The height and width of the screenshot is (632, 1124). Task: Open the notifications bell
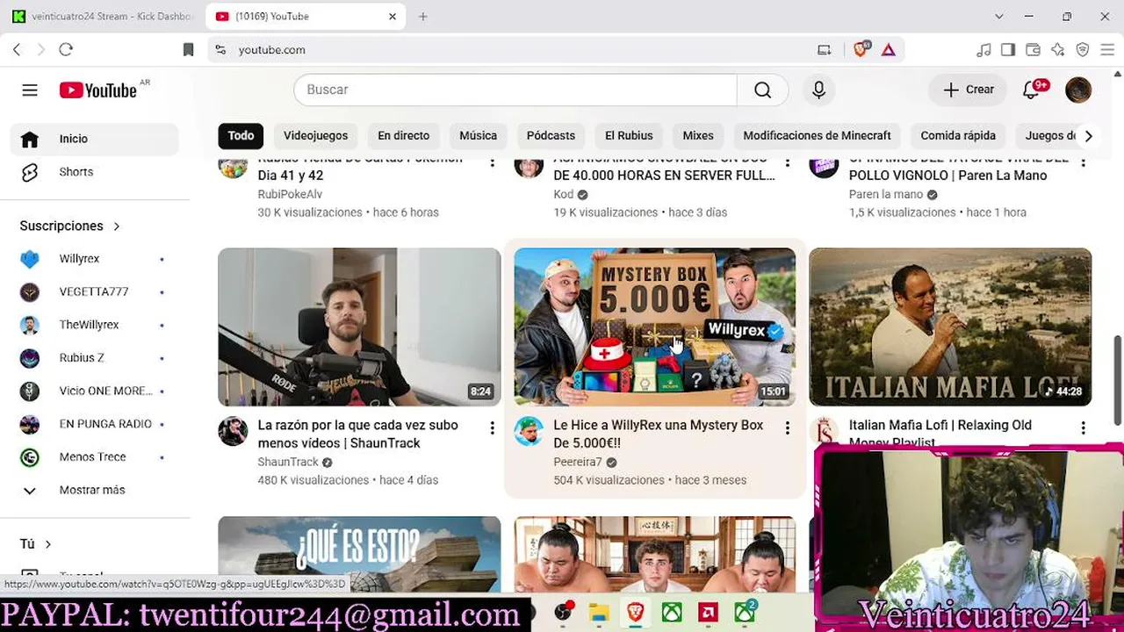[1031, 90]
